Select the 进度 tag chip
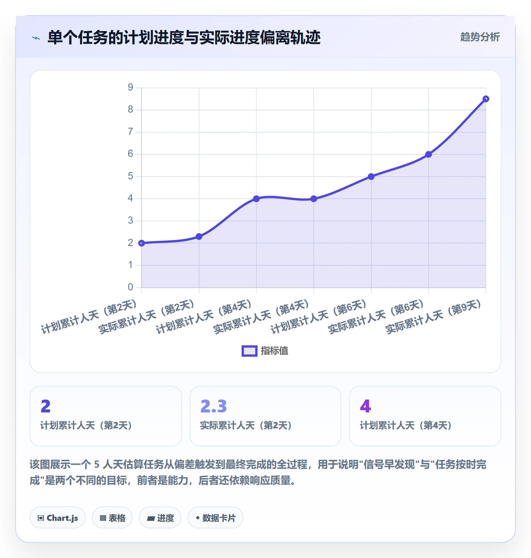This screenshot has width=531, height=558. [x=160, y=517]
